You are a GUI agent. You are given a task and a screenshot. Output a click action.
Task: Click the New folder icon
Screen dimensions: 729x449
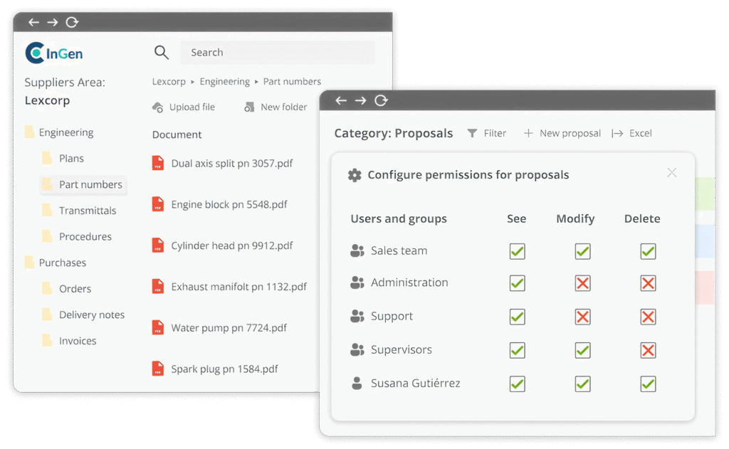pyautogui.click(x=249, y=107)
